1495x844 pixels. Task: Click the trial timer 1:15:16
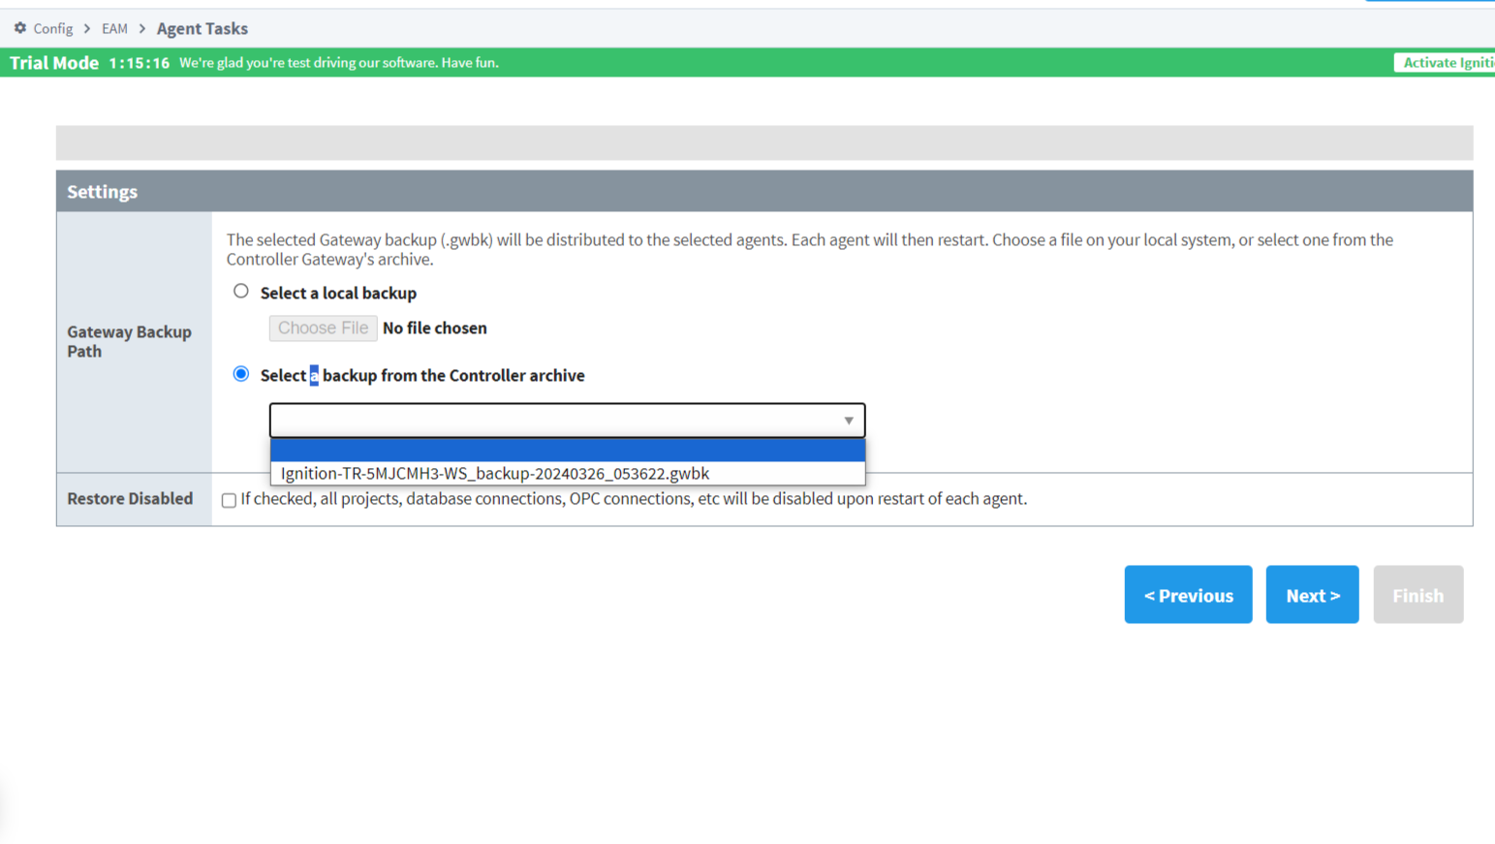[139, 63]
